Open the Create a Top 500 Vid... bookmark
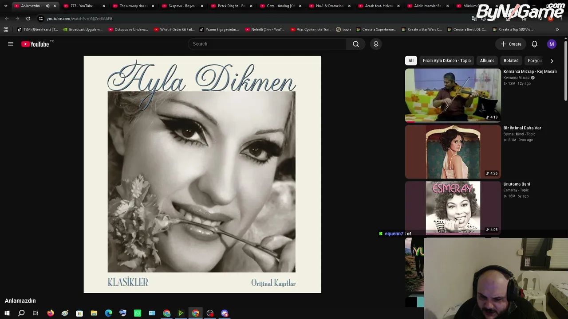This screenshot has width=568, height=319. point(513,30)
